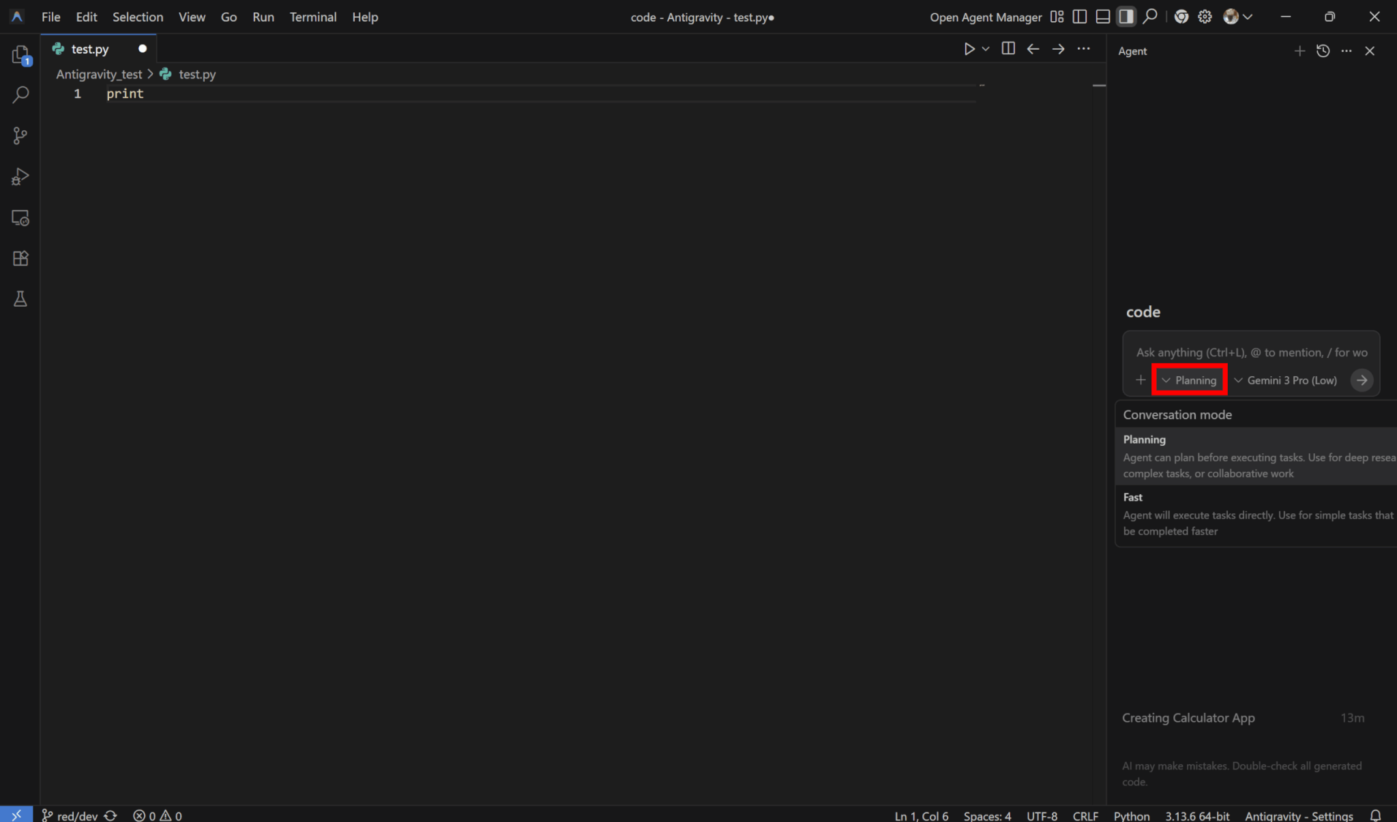
Task: Open past conversations history icon
Action: (1323, 51)
